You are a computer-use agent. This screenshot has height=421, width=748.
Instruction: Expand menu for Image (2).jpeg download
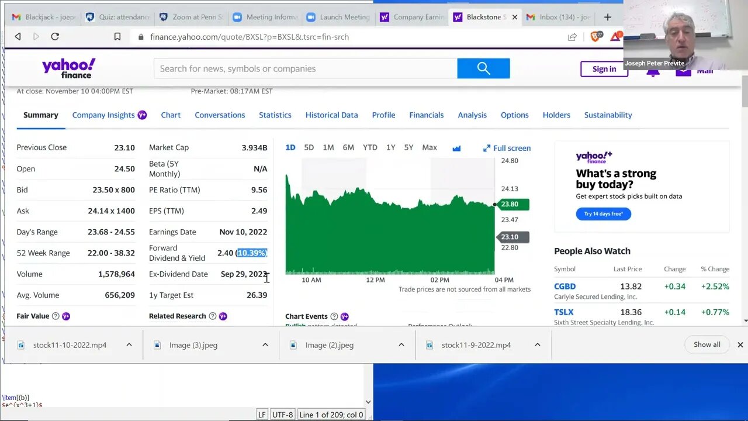click(x=401, y=345)
